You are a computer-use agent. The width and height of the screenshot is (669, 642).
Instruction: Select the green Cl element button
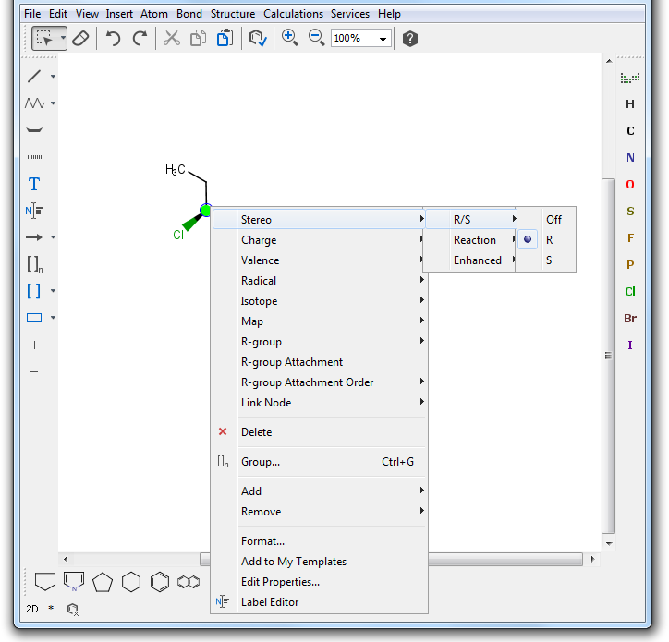630,292
